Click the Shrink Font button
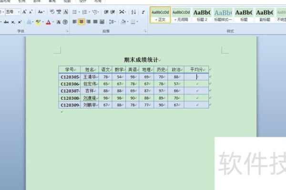The image size is (286, 190). pos(31,12)
